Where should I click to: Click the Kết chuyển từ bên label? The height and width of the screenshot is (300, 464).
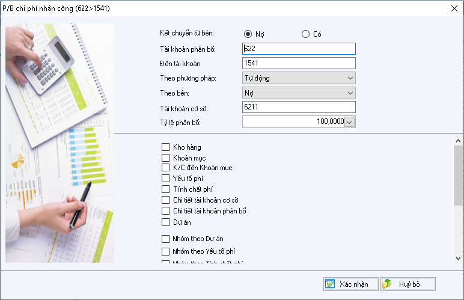[x=187, y=33]
